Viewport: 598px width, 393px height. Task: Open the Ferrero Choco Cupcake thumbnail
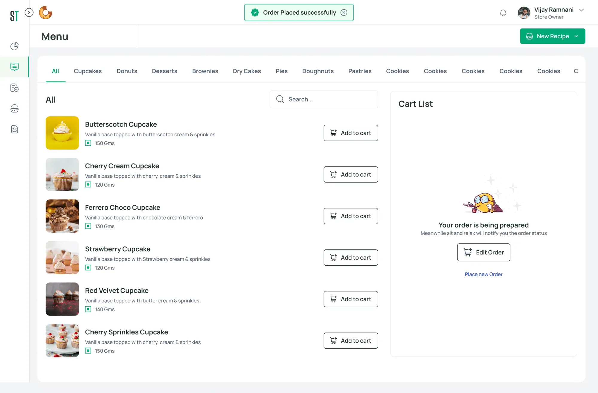tap(62, 216)
